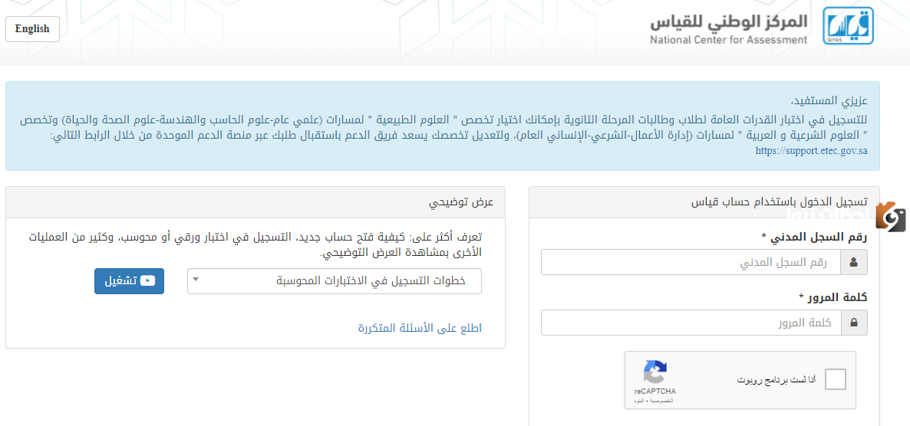Open the support.etec.gov.sa link
Viewport: 910px width, 426px height.
click(811, 151)
